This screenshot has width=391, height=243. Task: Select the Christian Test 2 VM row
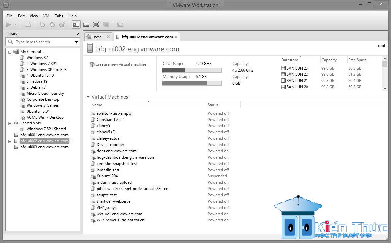point(160,120)
